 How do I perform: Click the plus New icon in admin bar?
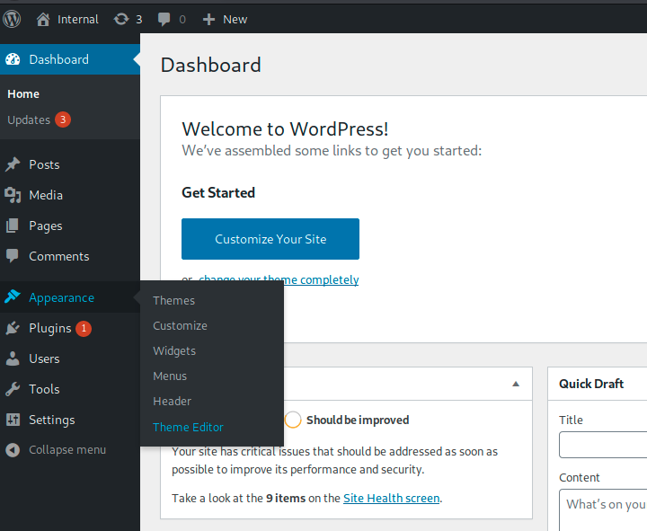208,20
